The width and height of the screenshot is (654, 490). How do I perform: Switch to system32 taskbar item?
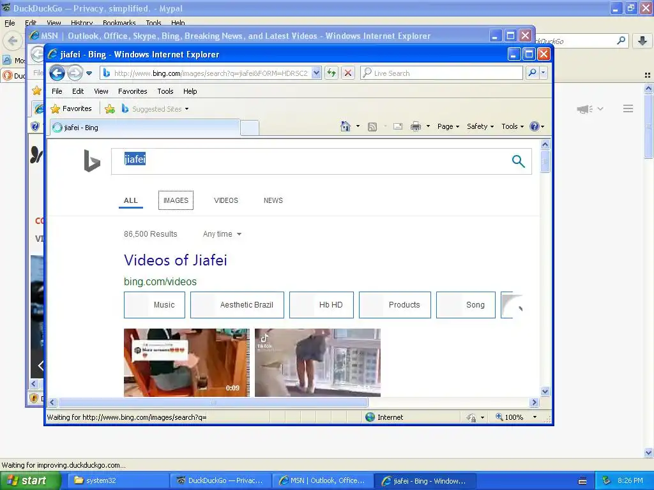click(119, 480)
